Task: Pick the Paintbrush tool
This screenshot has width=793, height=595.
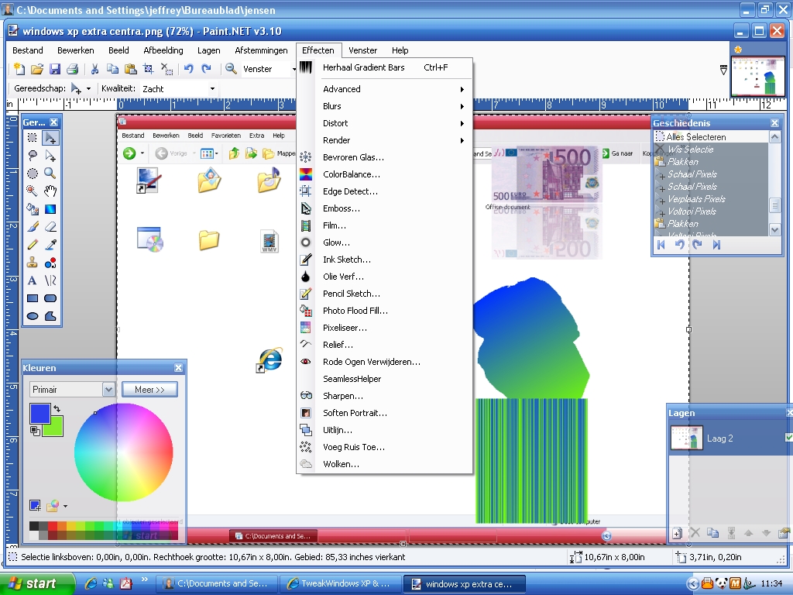Action: (33, 227)
